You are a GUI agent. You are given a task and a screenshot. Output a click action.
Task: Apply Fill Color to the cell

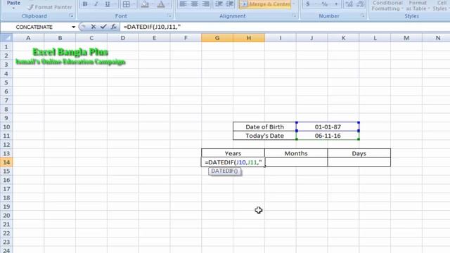[145, 4]
